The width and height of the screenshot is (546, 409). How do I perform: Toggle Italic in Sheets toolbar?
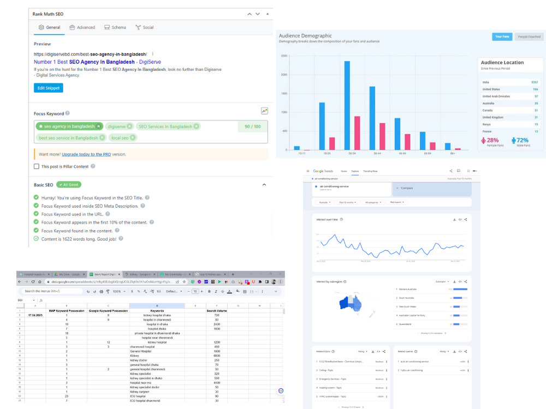[216, 291]
